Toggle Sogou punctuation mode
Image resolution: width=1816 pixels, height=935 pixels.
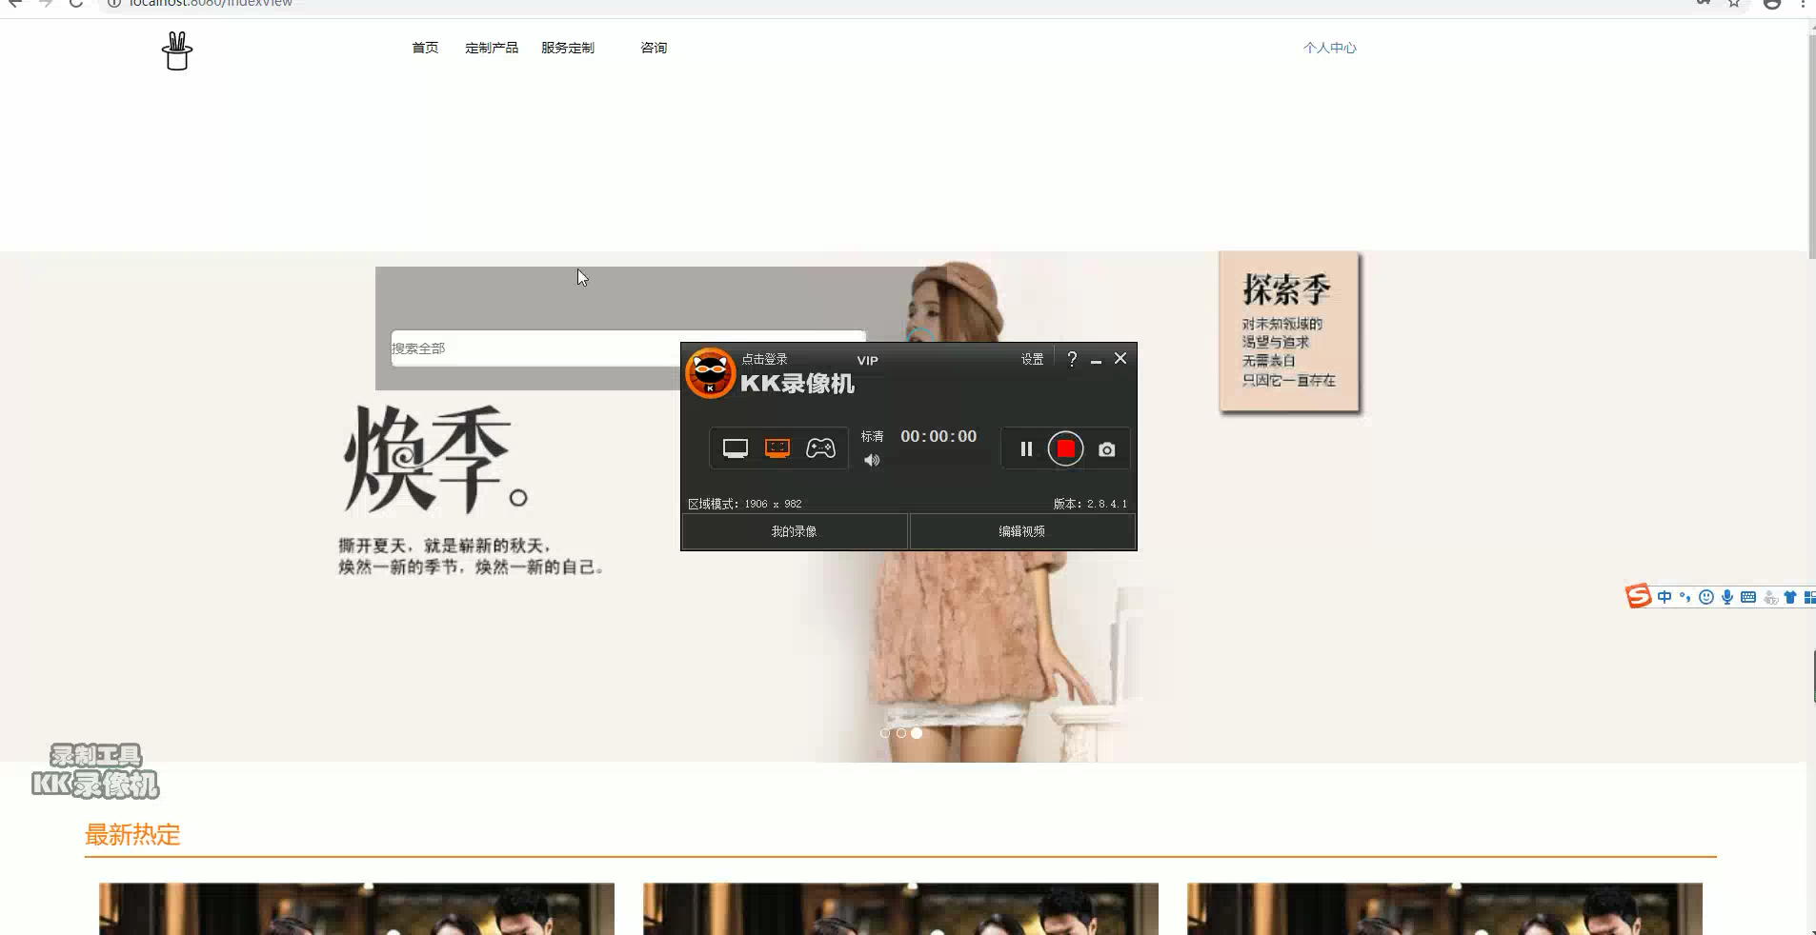coord(1685,597)
